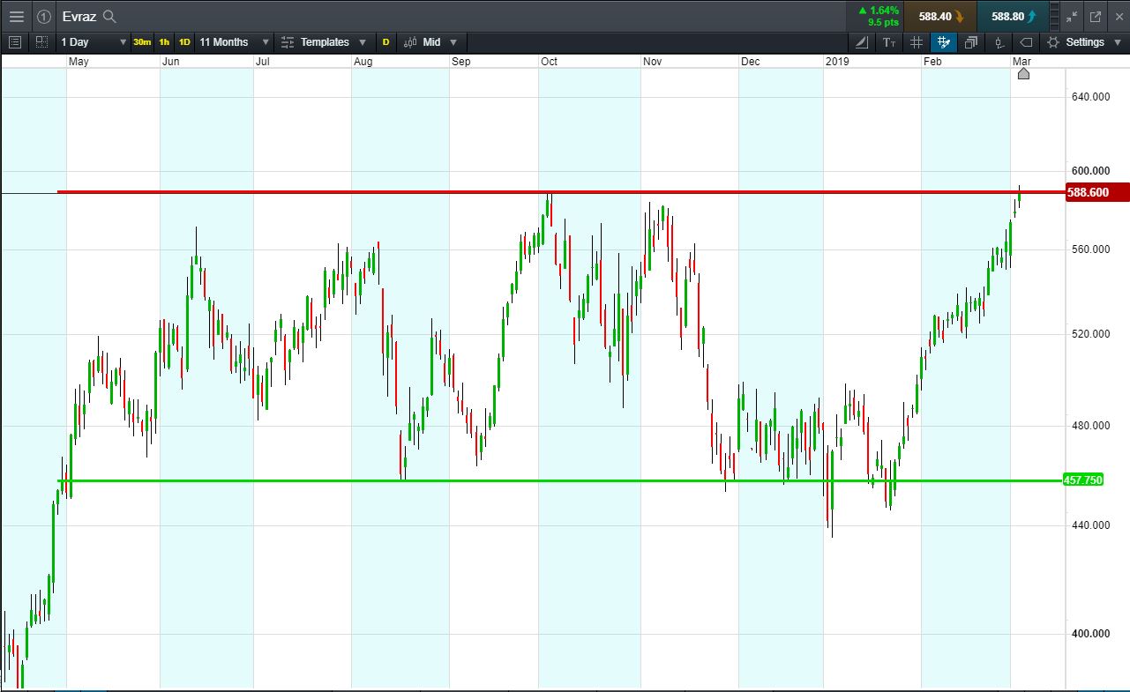Click the Aug date axis label
Screen dimensions: 1130x692
(363, 62)
